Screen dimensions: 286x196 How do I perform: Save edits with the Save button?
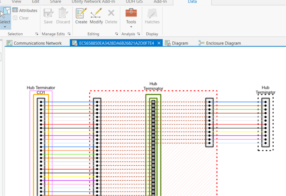(48, 16)
